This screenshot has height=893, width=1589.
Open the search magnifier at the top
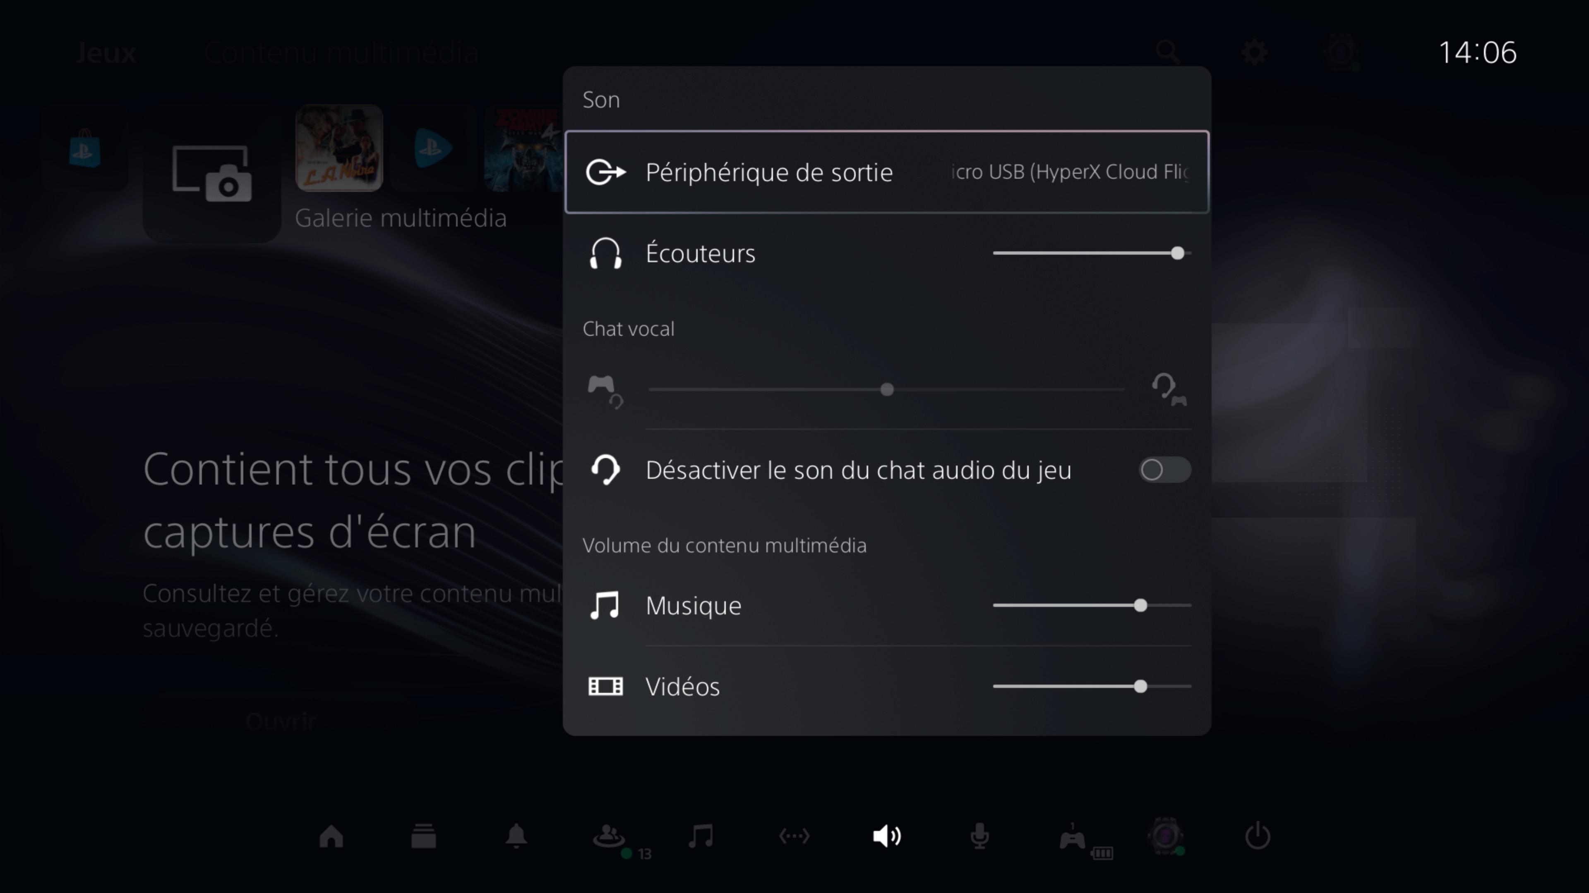[x=1168, y=53]
